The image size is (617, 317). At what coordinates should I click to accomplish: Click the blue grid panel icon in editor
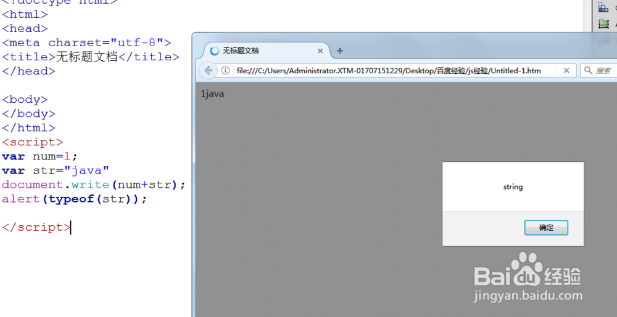(603, 7)
